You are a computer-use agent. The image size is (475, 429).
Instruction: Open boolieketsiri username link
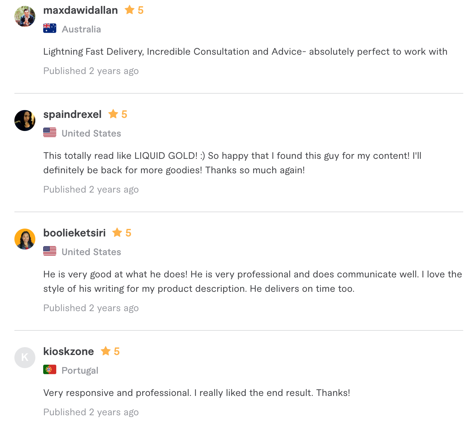[x=74, y=233]
